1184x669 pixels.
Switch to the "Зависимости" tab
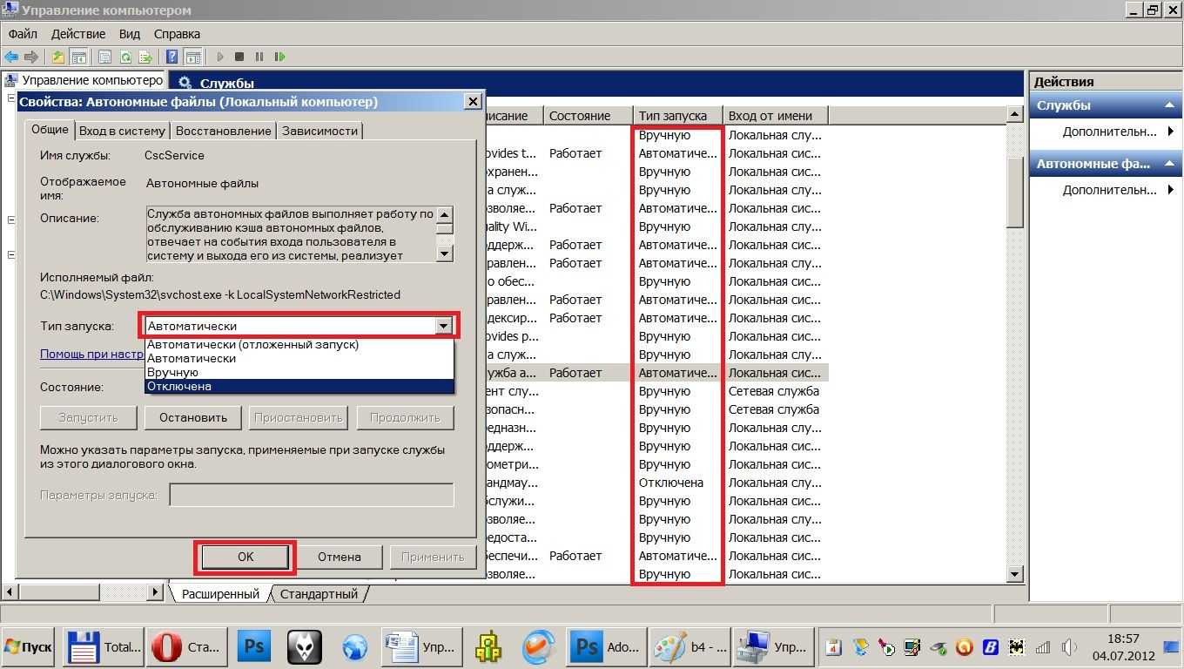pyautogui.click(x=320, y=131)
